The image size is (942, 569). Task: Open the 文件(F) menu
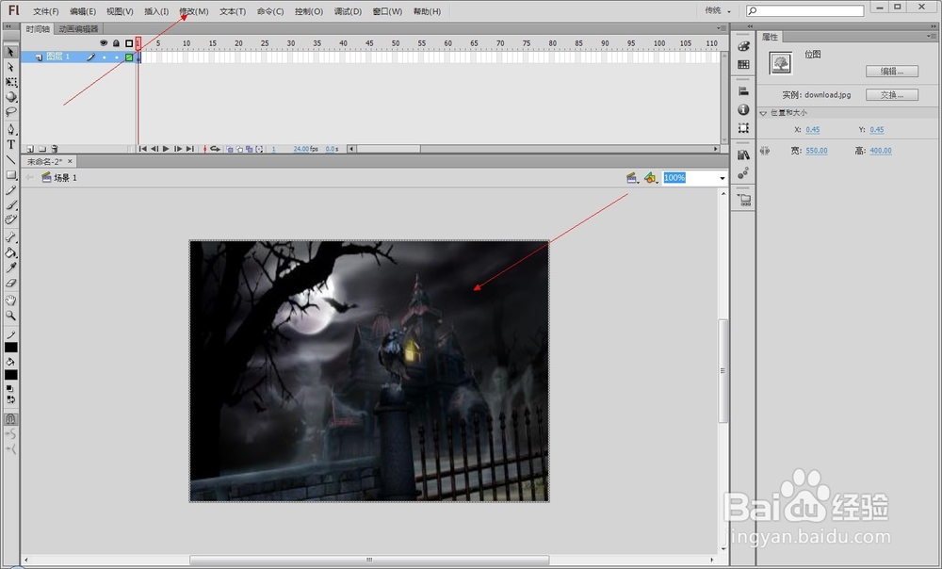(x=45, y=11)
